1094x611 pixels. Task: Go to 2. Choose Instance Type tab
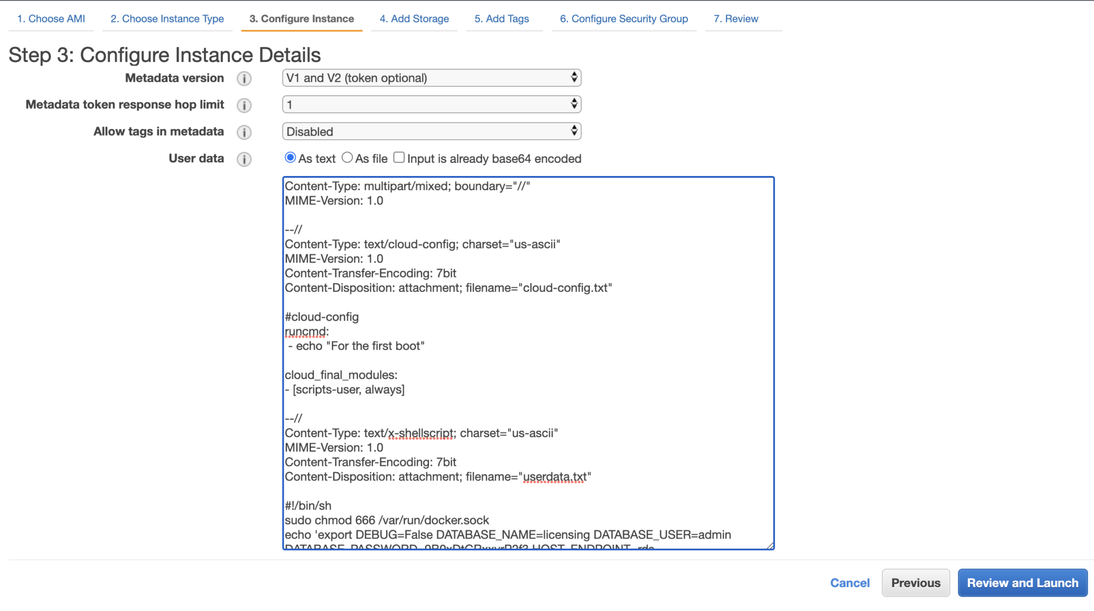[x=167, y=19]
